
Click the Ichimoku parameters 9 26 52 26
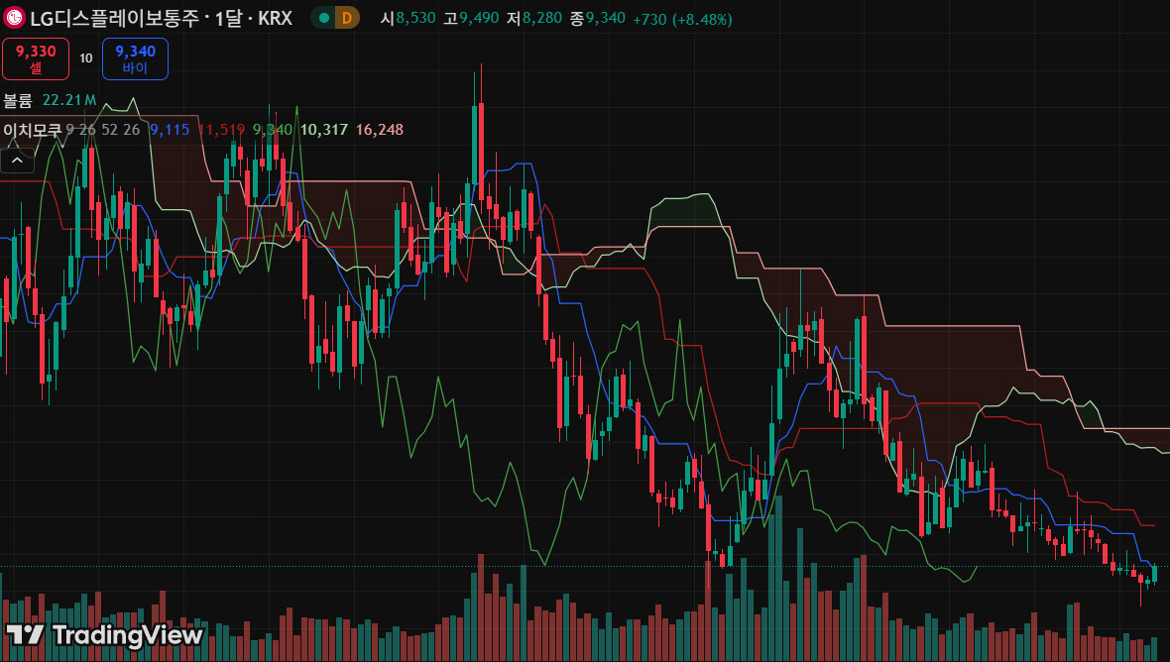103,130
